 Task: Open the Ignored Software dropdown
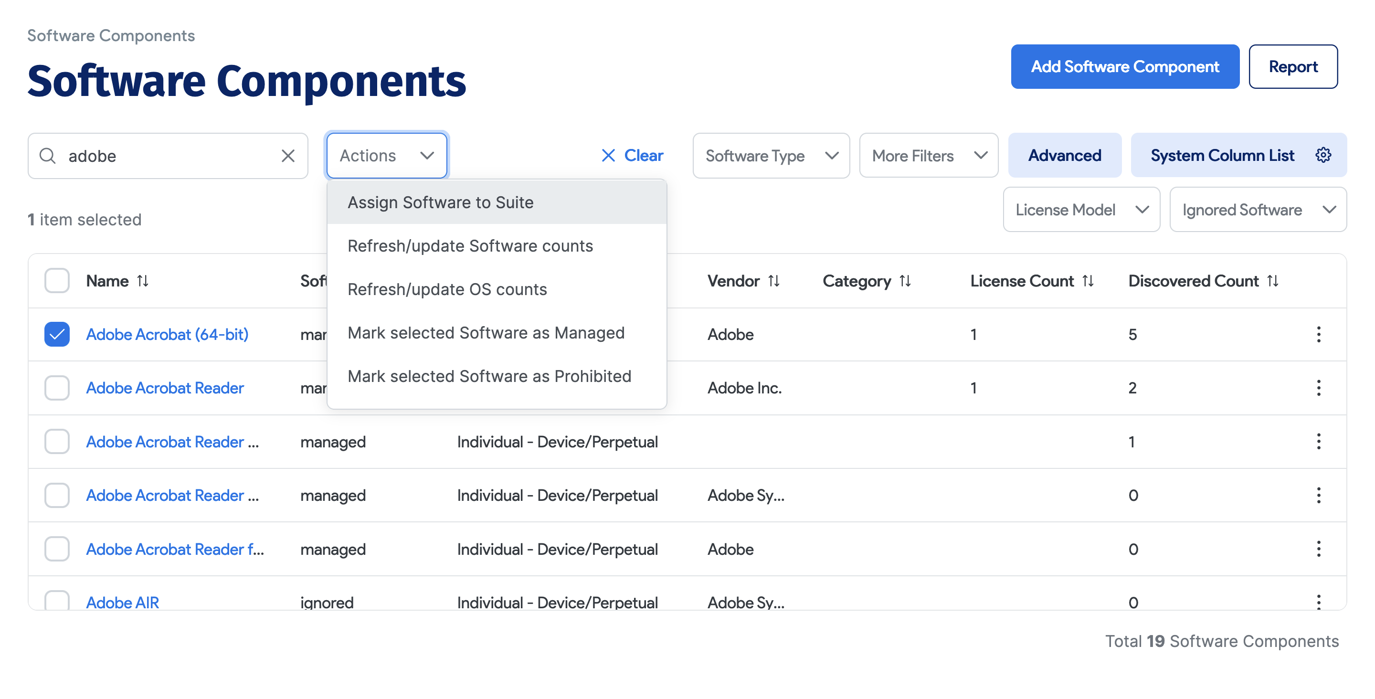click(1258, 209)
